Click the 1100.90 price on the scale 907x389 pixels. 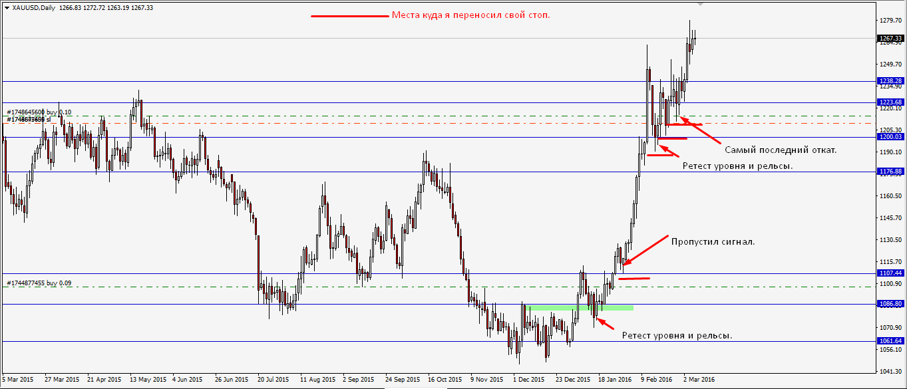pos(890,284)
